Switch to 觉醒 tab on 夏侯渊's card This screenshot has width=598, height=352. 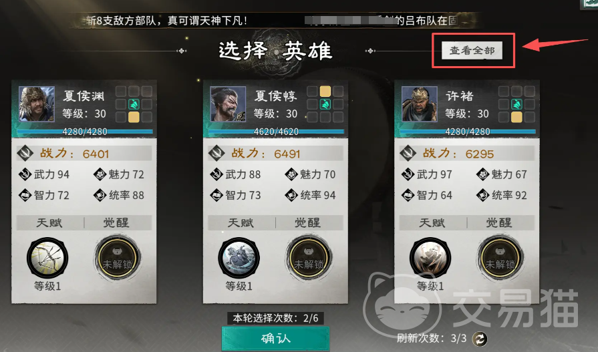(x=117, y=222)
